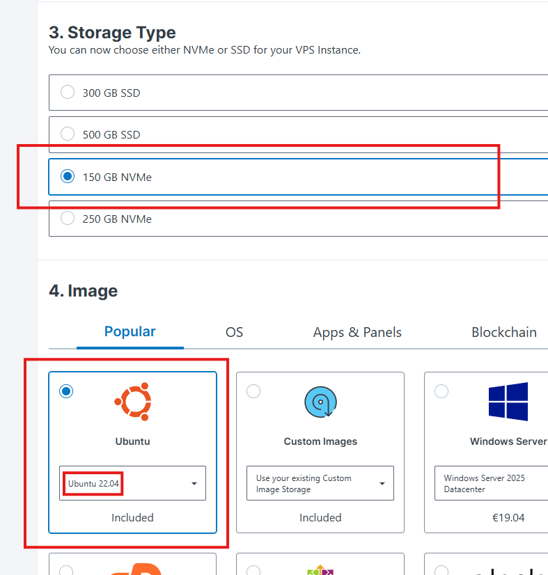Expand the existing Custom Image Storage dropdown
548x575 pixels.
click(320, 483)
